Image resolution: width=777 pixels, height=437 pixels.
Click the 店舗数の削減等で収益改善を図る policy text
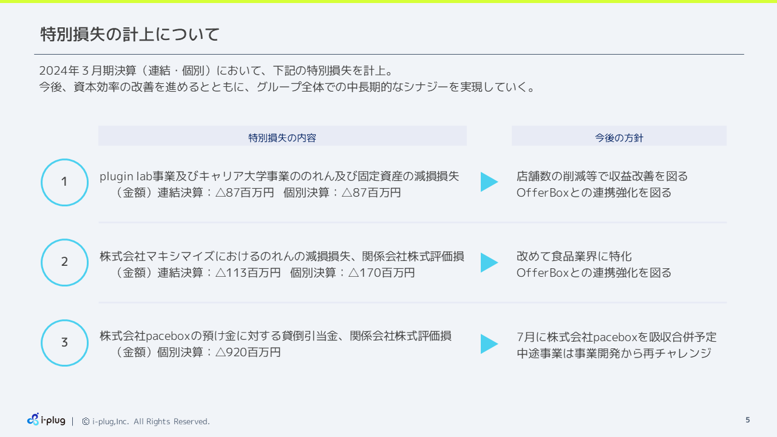(602, 176)
